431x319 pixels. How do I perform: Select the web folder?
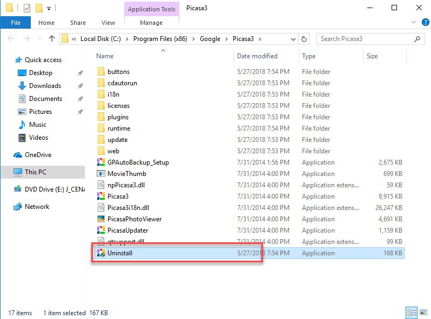[x=113, y=151]
